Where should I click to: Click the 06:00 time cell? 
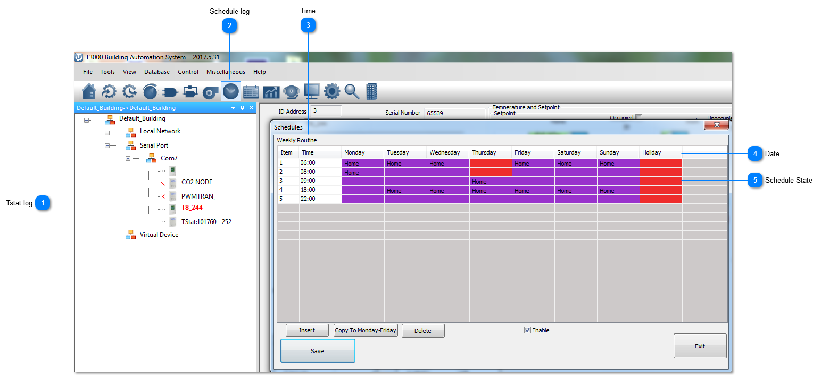point(320,163)
